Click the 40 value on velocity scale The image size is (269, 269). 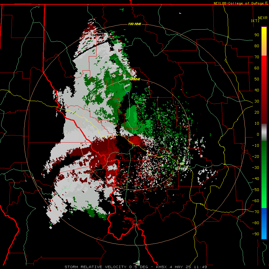pyautogui.click(x=257, y=90)
